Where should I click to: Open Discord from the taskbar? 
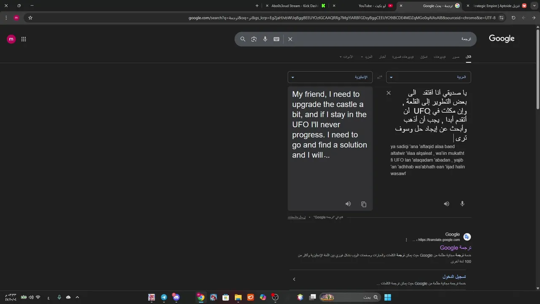[176, 297]
